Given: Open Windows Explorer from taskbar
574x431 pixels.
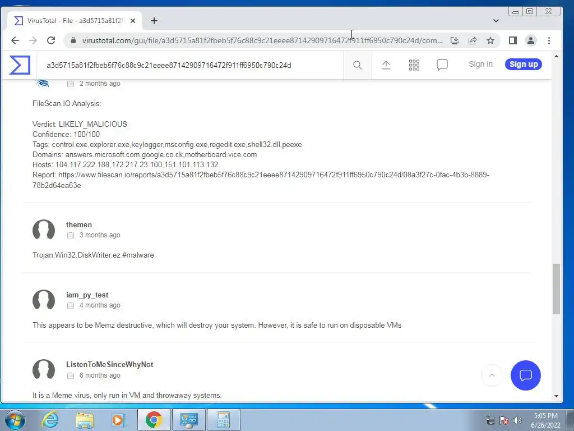Looking at the screenshot, I should [85, 420].
